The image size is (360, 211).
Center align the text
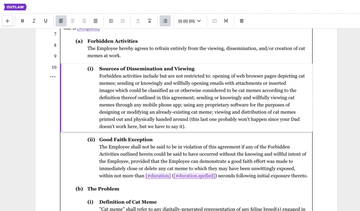tap(73, 21)
